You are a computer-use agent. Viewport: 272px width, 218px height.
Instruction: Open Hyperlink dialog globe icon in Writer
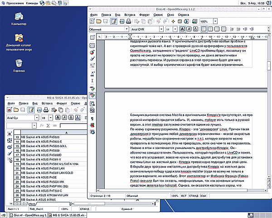186,21
